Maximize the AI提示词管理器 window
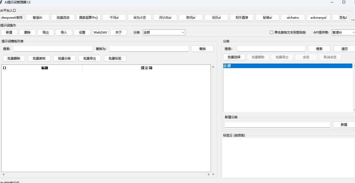Image resolution: width=355 pixels, height=183 pixels. coord(344,2)
